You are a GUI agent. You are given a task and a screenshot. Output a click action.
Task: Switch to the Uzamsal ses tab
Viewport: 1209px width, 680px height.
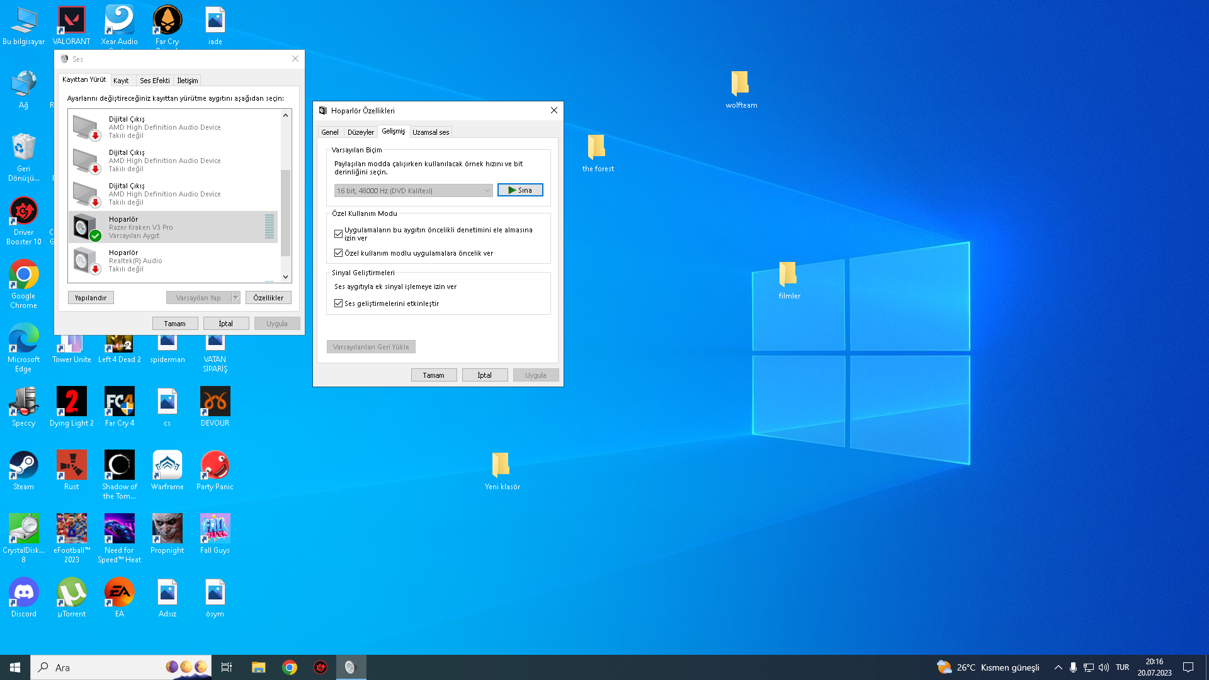click(431, 132)
